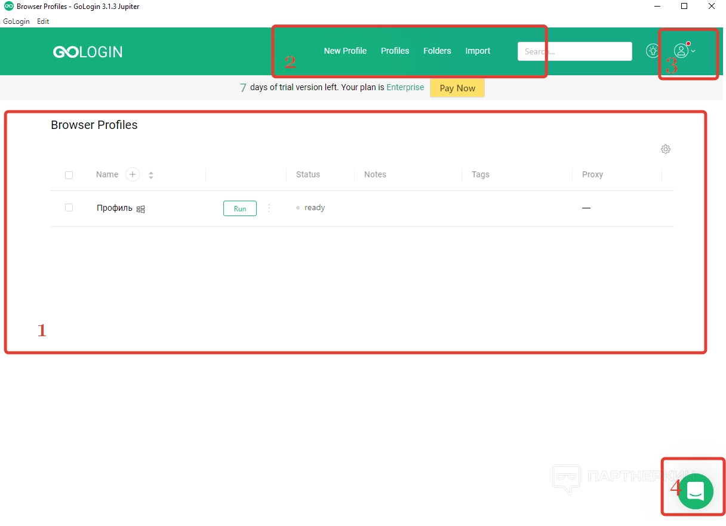
Task: Click the Tags column header
Action: (x=481, y=174)
